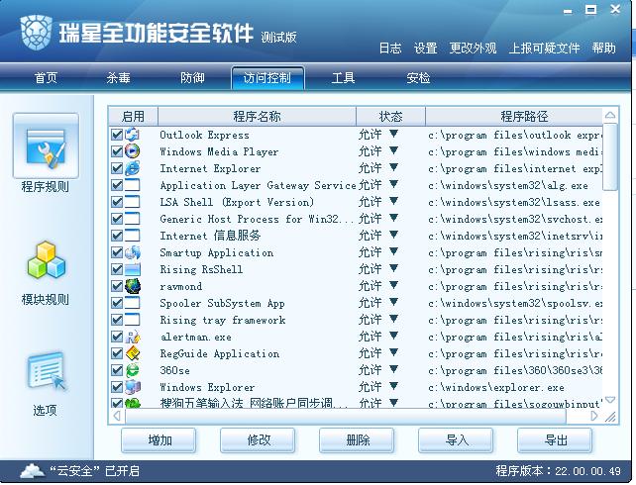Switch to the 首页 home tab
The height and width of the screenshot is (485, 636).
point(46,77)
